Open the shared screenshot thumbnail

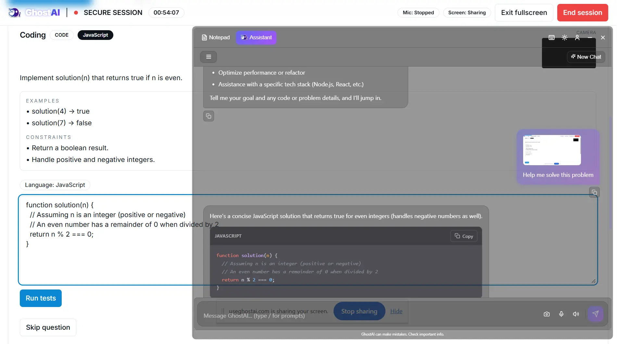click(552, 150)
